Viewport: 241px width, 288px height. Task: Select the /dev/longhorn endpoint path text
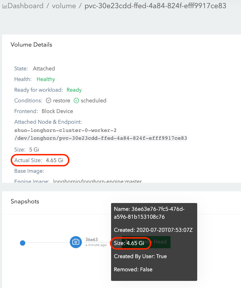101,138
